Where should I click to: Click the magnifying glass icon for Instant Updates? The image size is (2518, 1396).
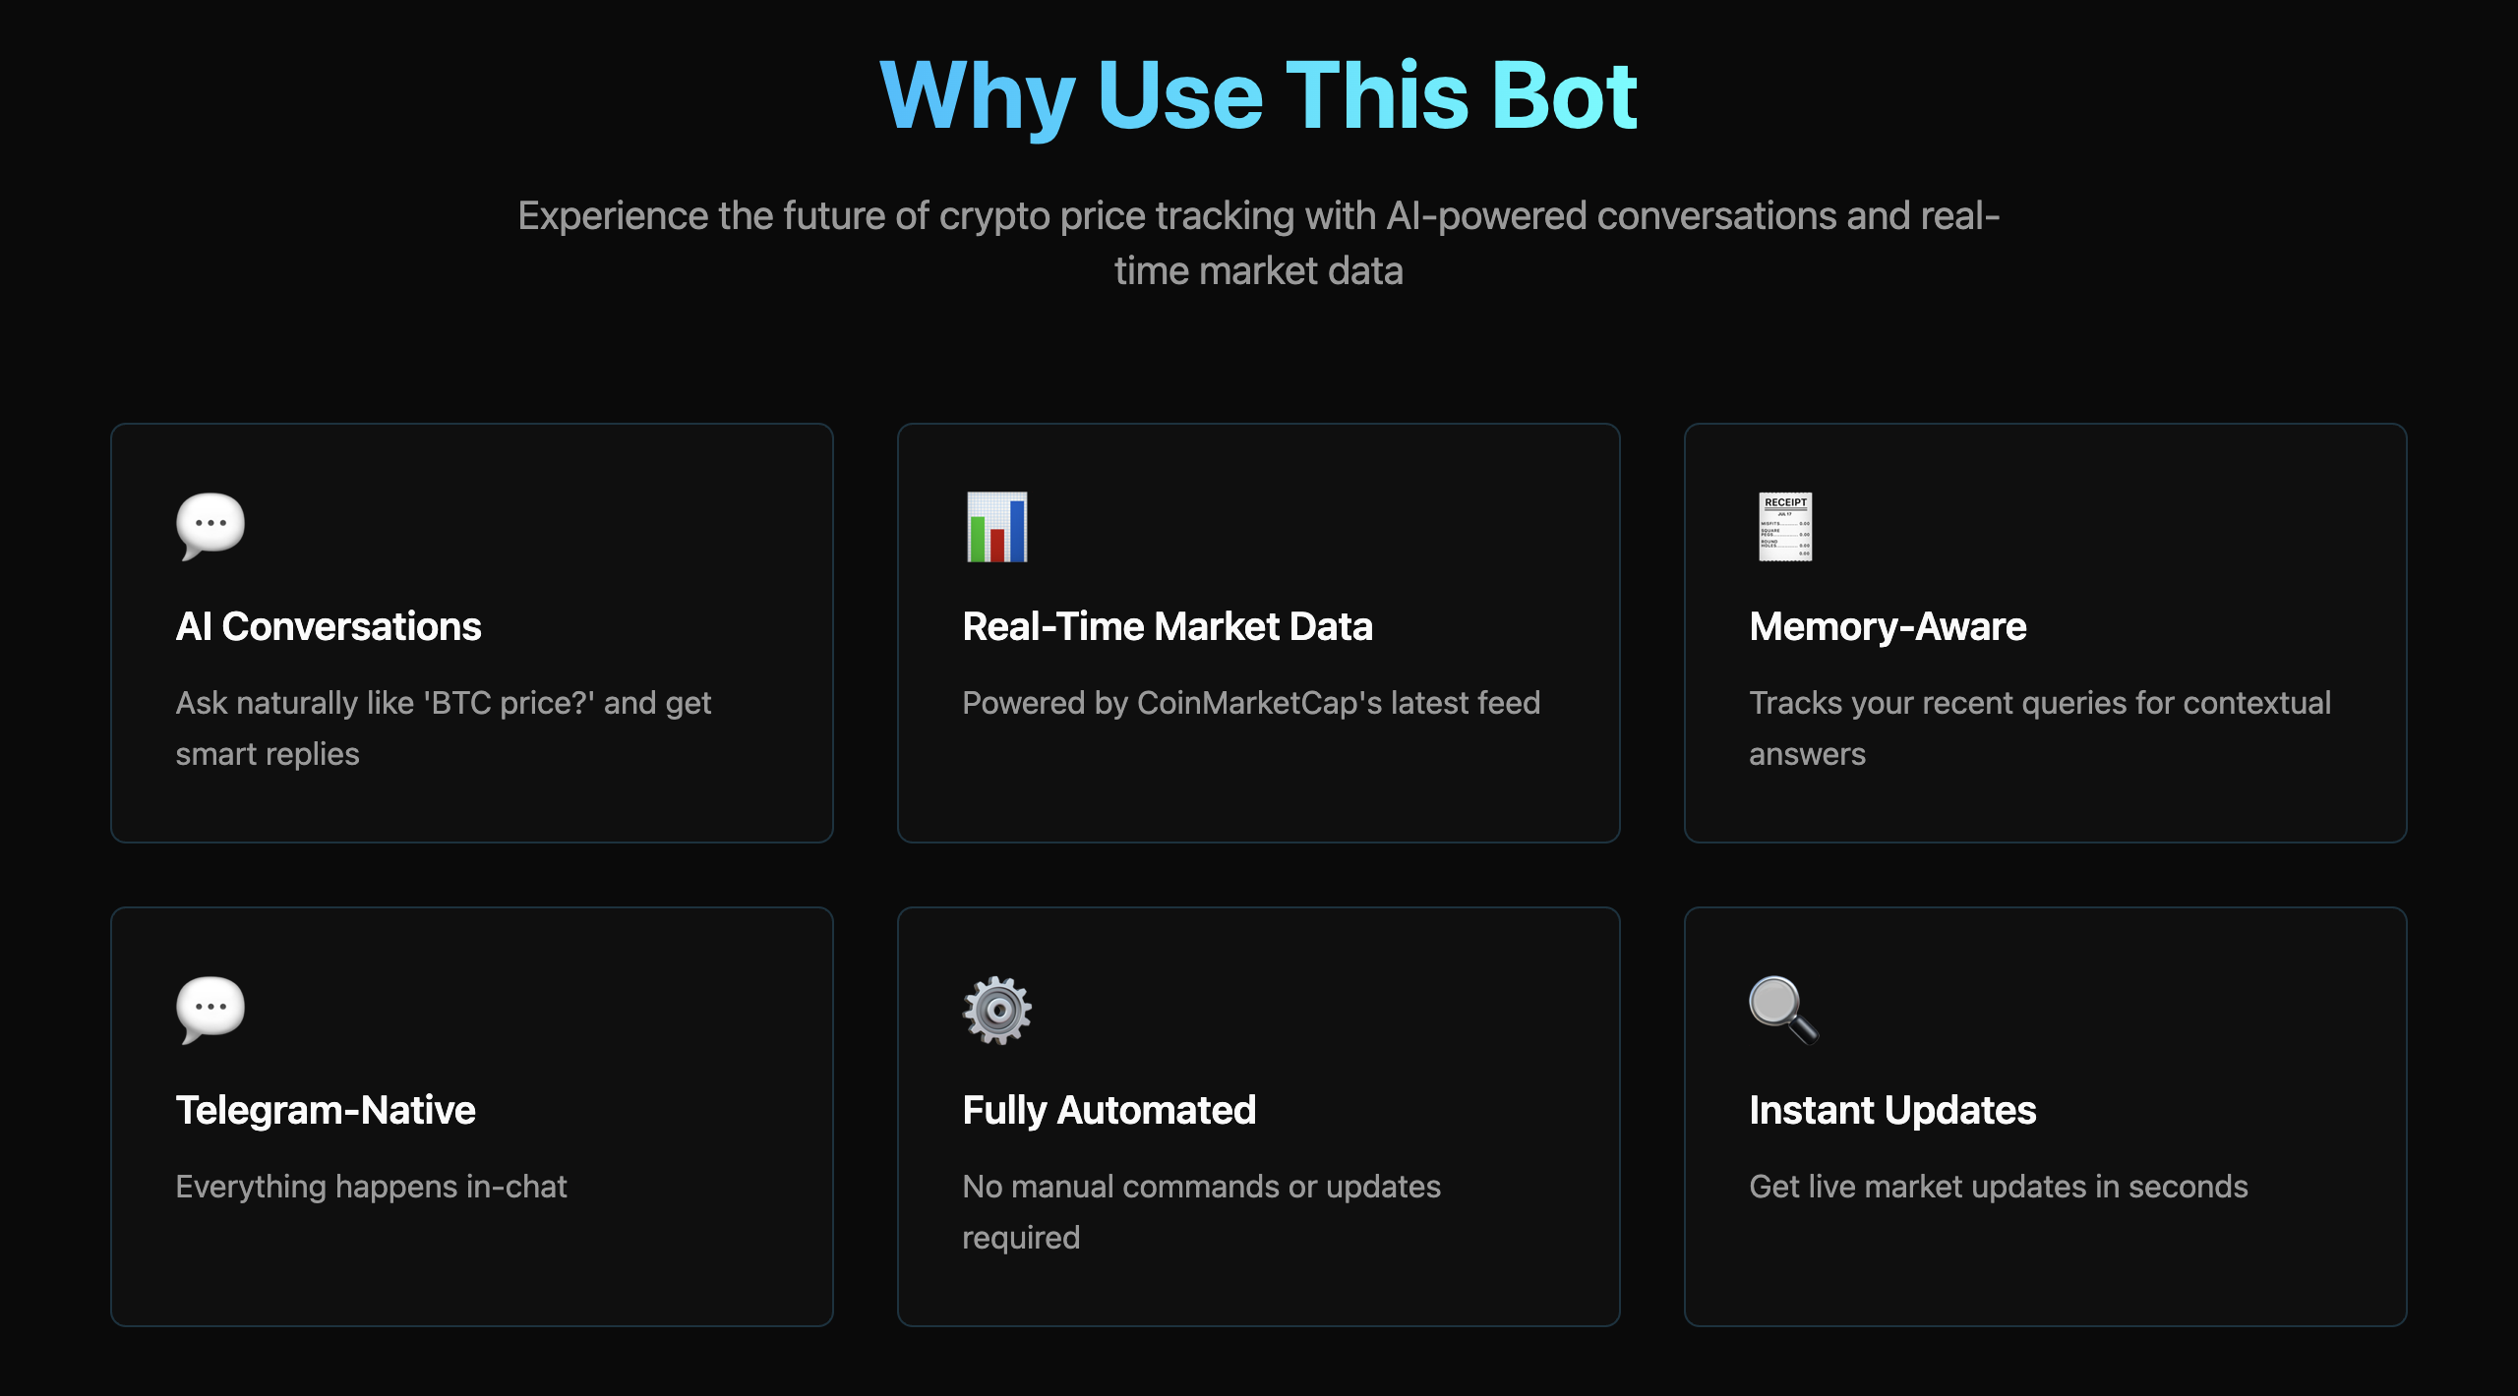(1784, 1011)
